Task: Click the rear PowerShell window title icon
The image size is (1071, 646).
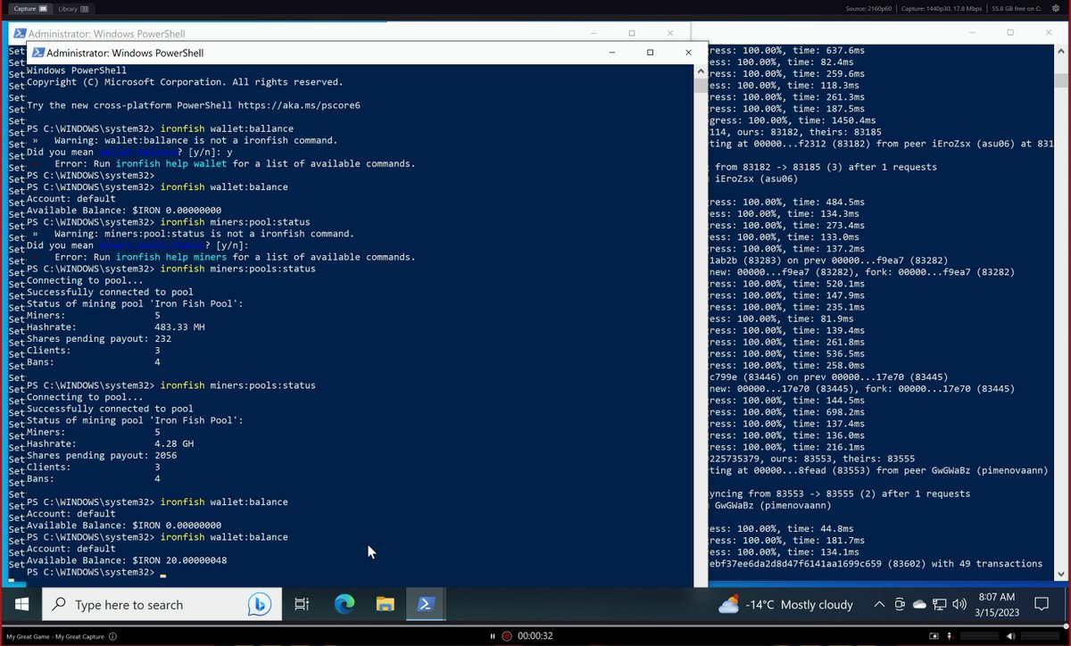Action: click(19, 33)
